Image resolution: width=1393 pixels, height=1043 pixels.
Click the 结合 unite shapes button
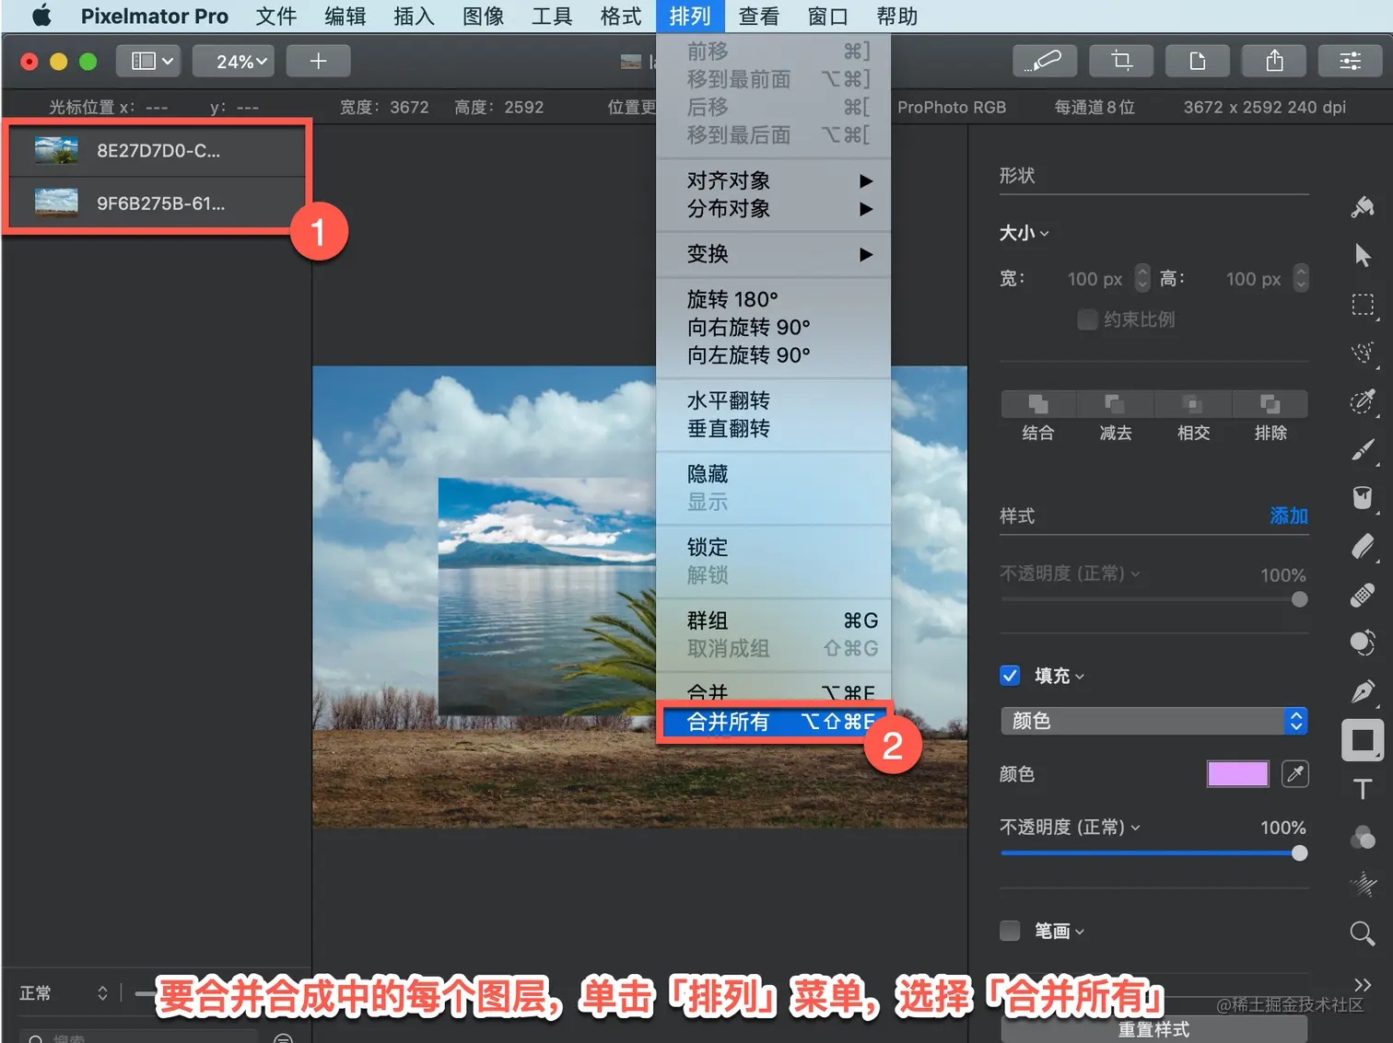pos(1038,404)
